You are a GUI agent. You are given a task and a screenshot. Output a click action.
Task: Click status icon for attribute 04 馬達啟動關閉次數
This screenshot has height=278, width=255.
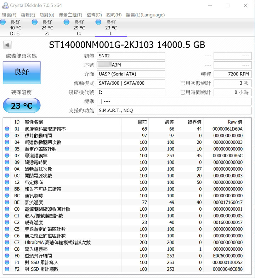[7, 142]
